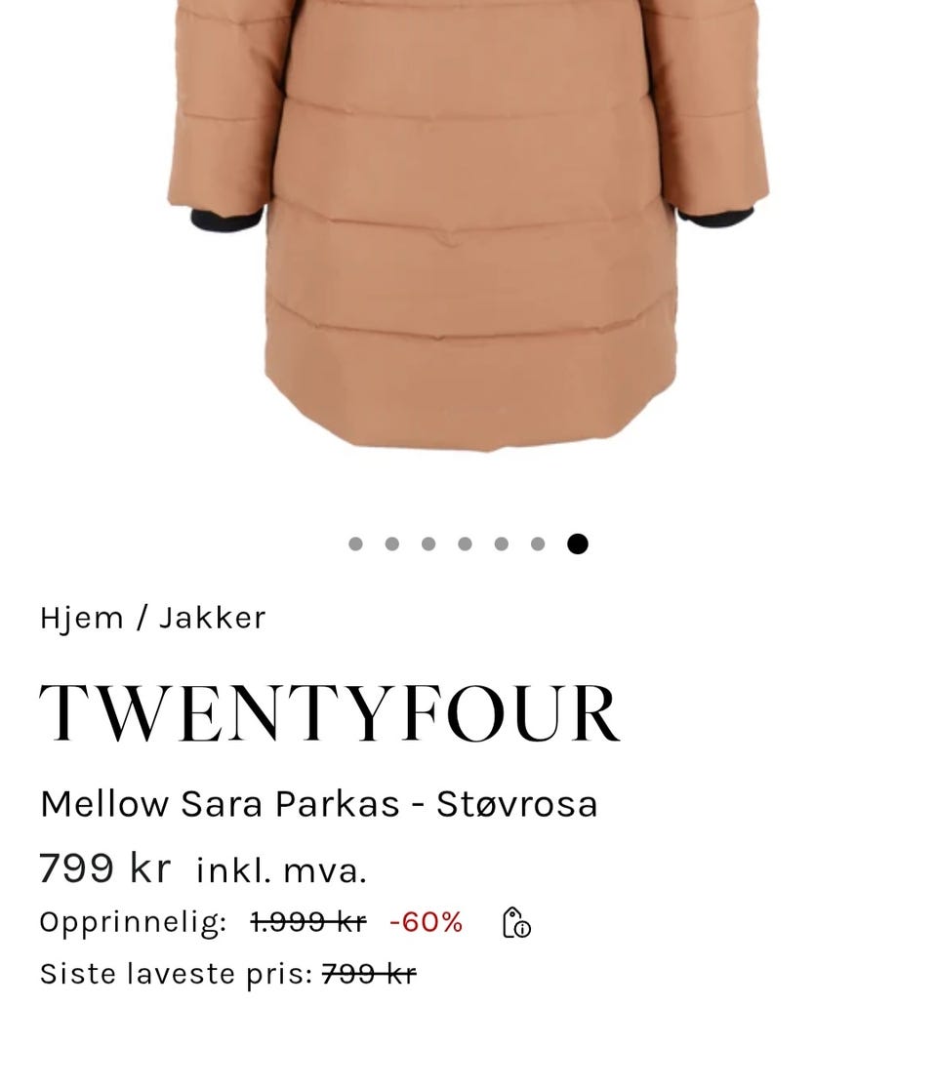Show the sixth carousel image via dot
This screenshot has width=937, height=1088.
point(538,544)
